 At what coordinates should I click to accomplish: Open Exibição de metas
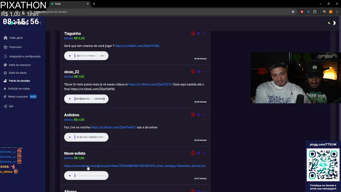click(19, 89)
